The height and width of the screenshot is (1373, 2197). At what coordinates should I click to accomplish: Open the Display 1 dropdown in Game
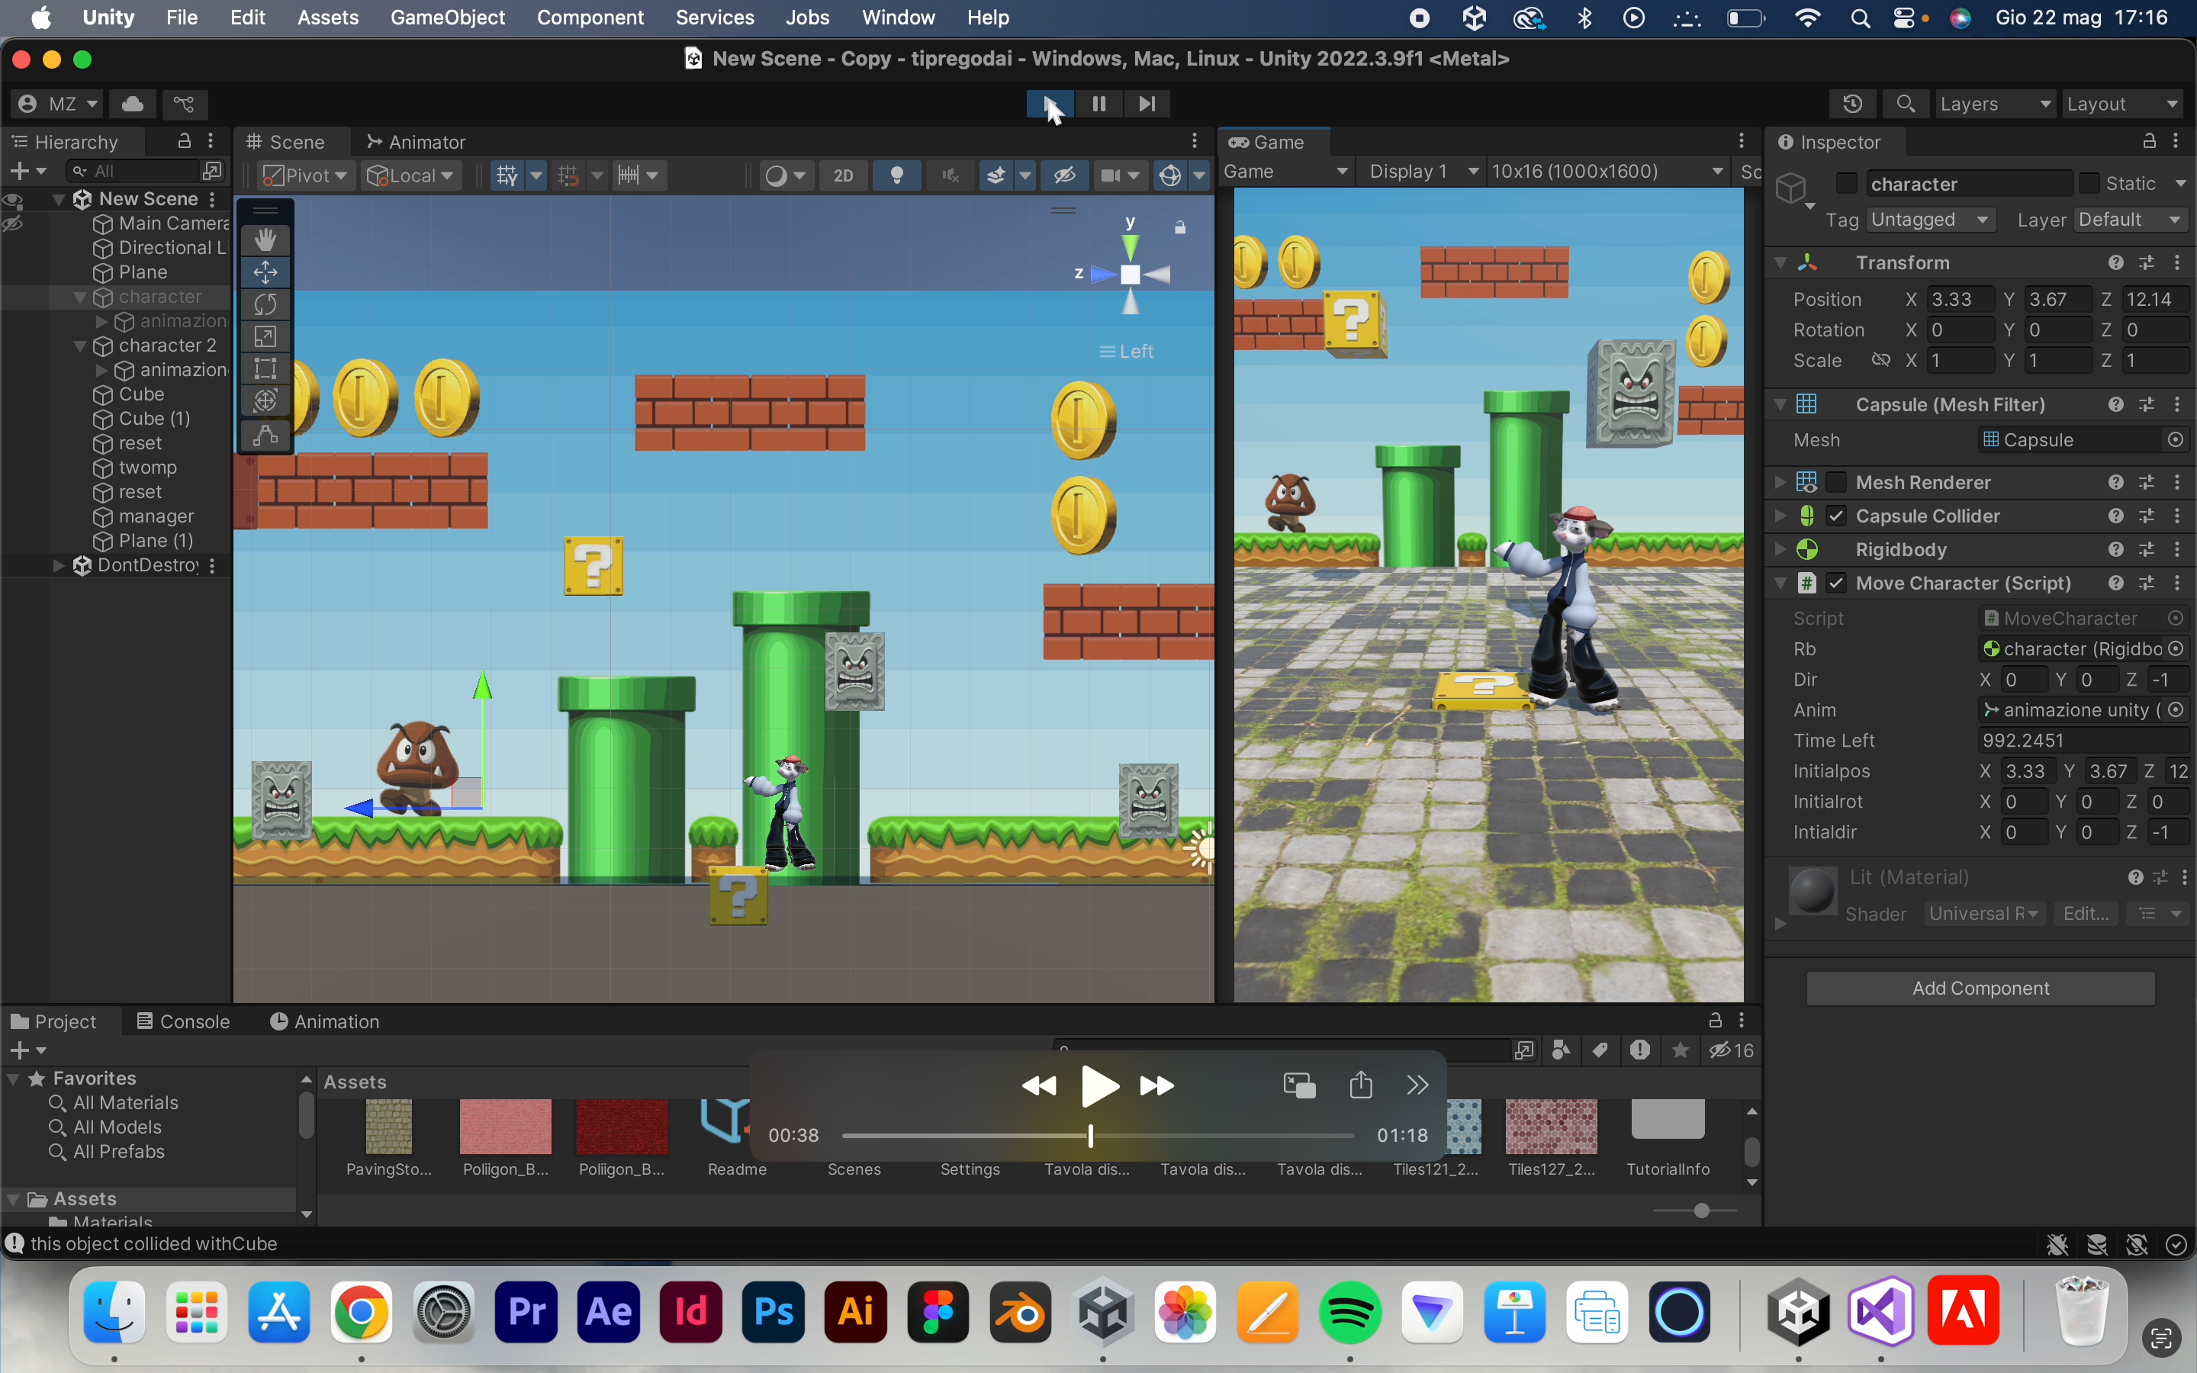point(1423,171)
